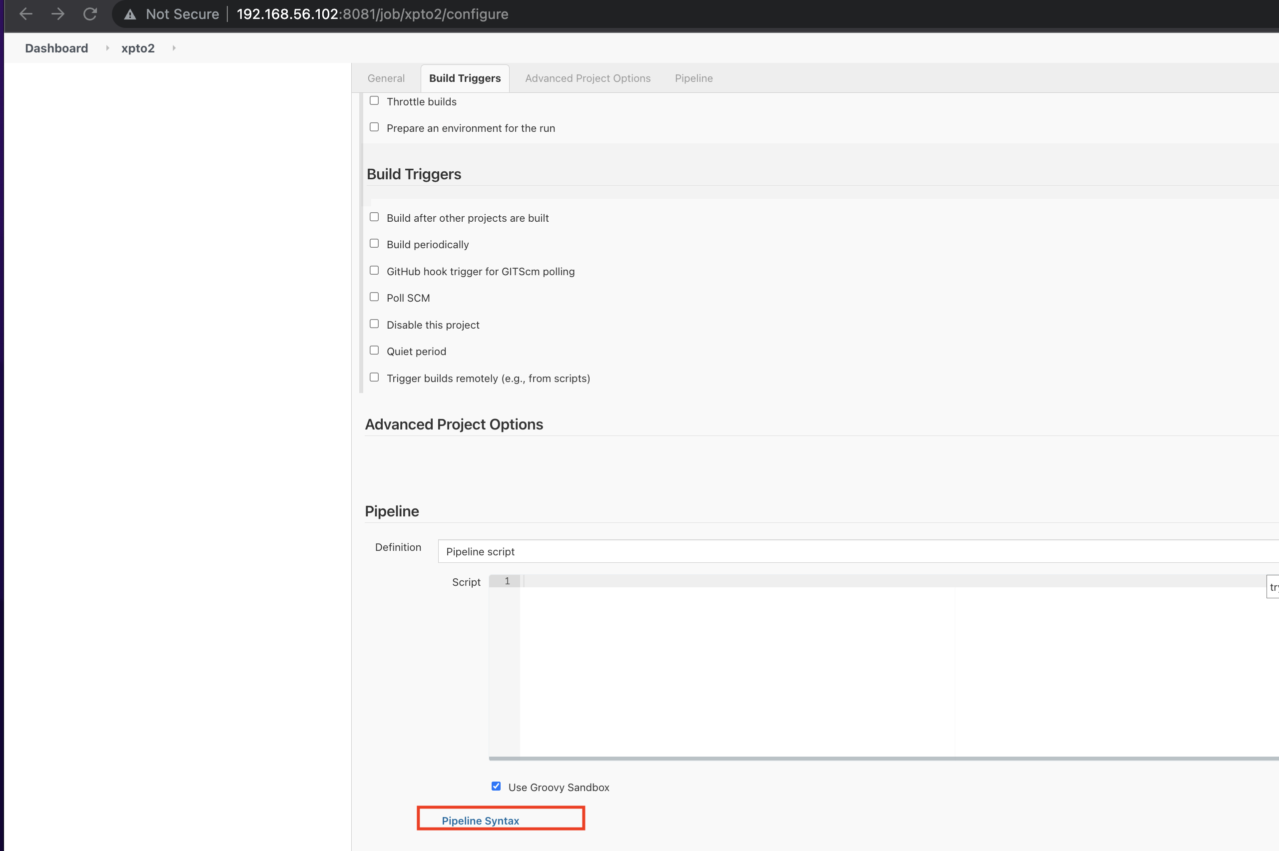Viewport: 1279px width, 851px height.
Task: Enable Poll SCM checkbox
Action: click(374, 297)
